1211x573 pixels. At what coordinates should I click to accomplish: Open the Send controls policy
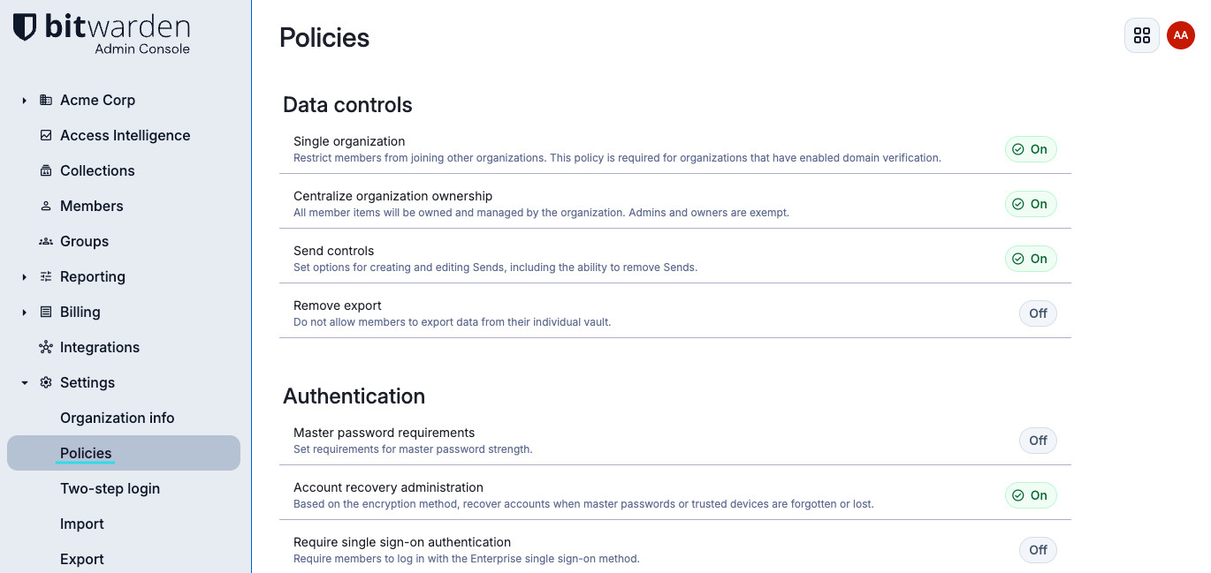click(x=333, y=251)
